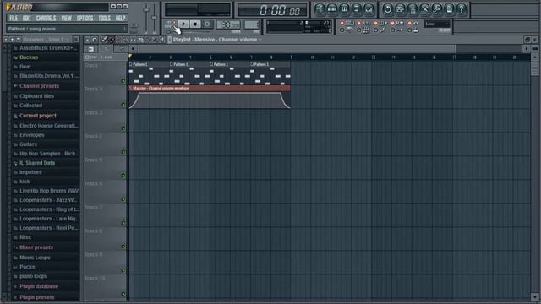Open the Browser shortcut icon
Image resolution: width=541 pixels, height=304 pixels.
(x=357, y=9)
